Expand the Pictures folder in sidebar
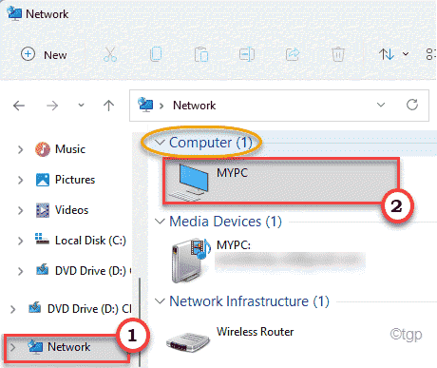437x368 pixels. point(20,180)
